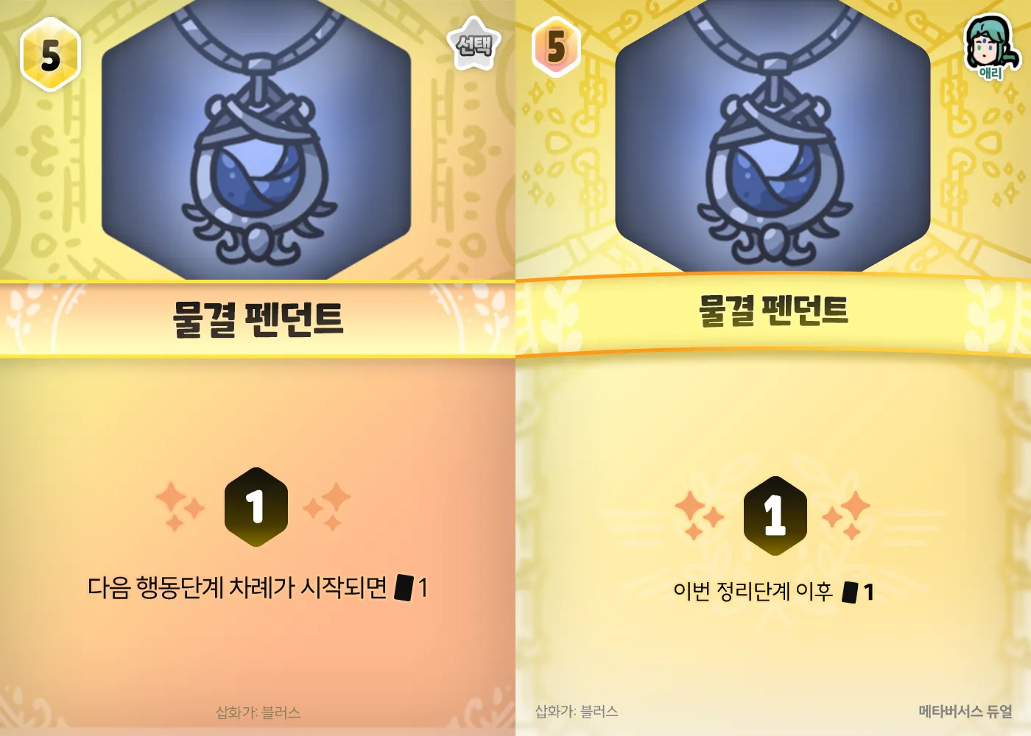The height and width of the screenshot is (736, 1031).
Task: Click the right card's hexagon point badge 1
Action: click(x=775, y=515)
